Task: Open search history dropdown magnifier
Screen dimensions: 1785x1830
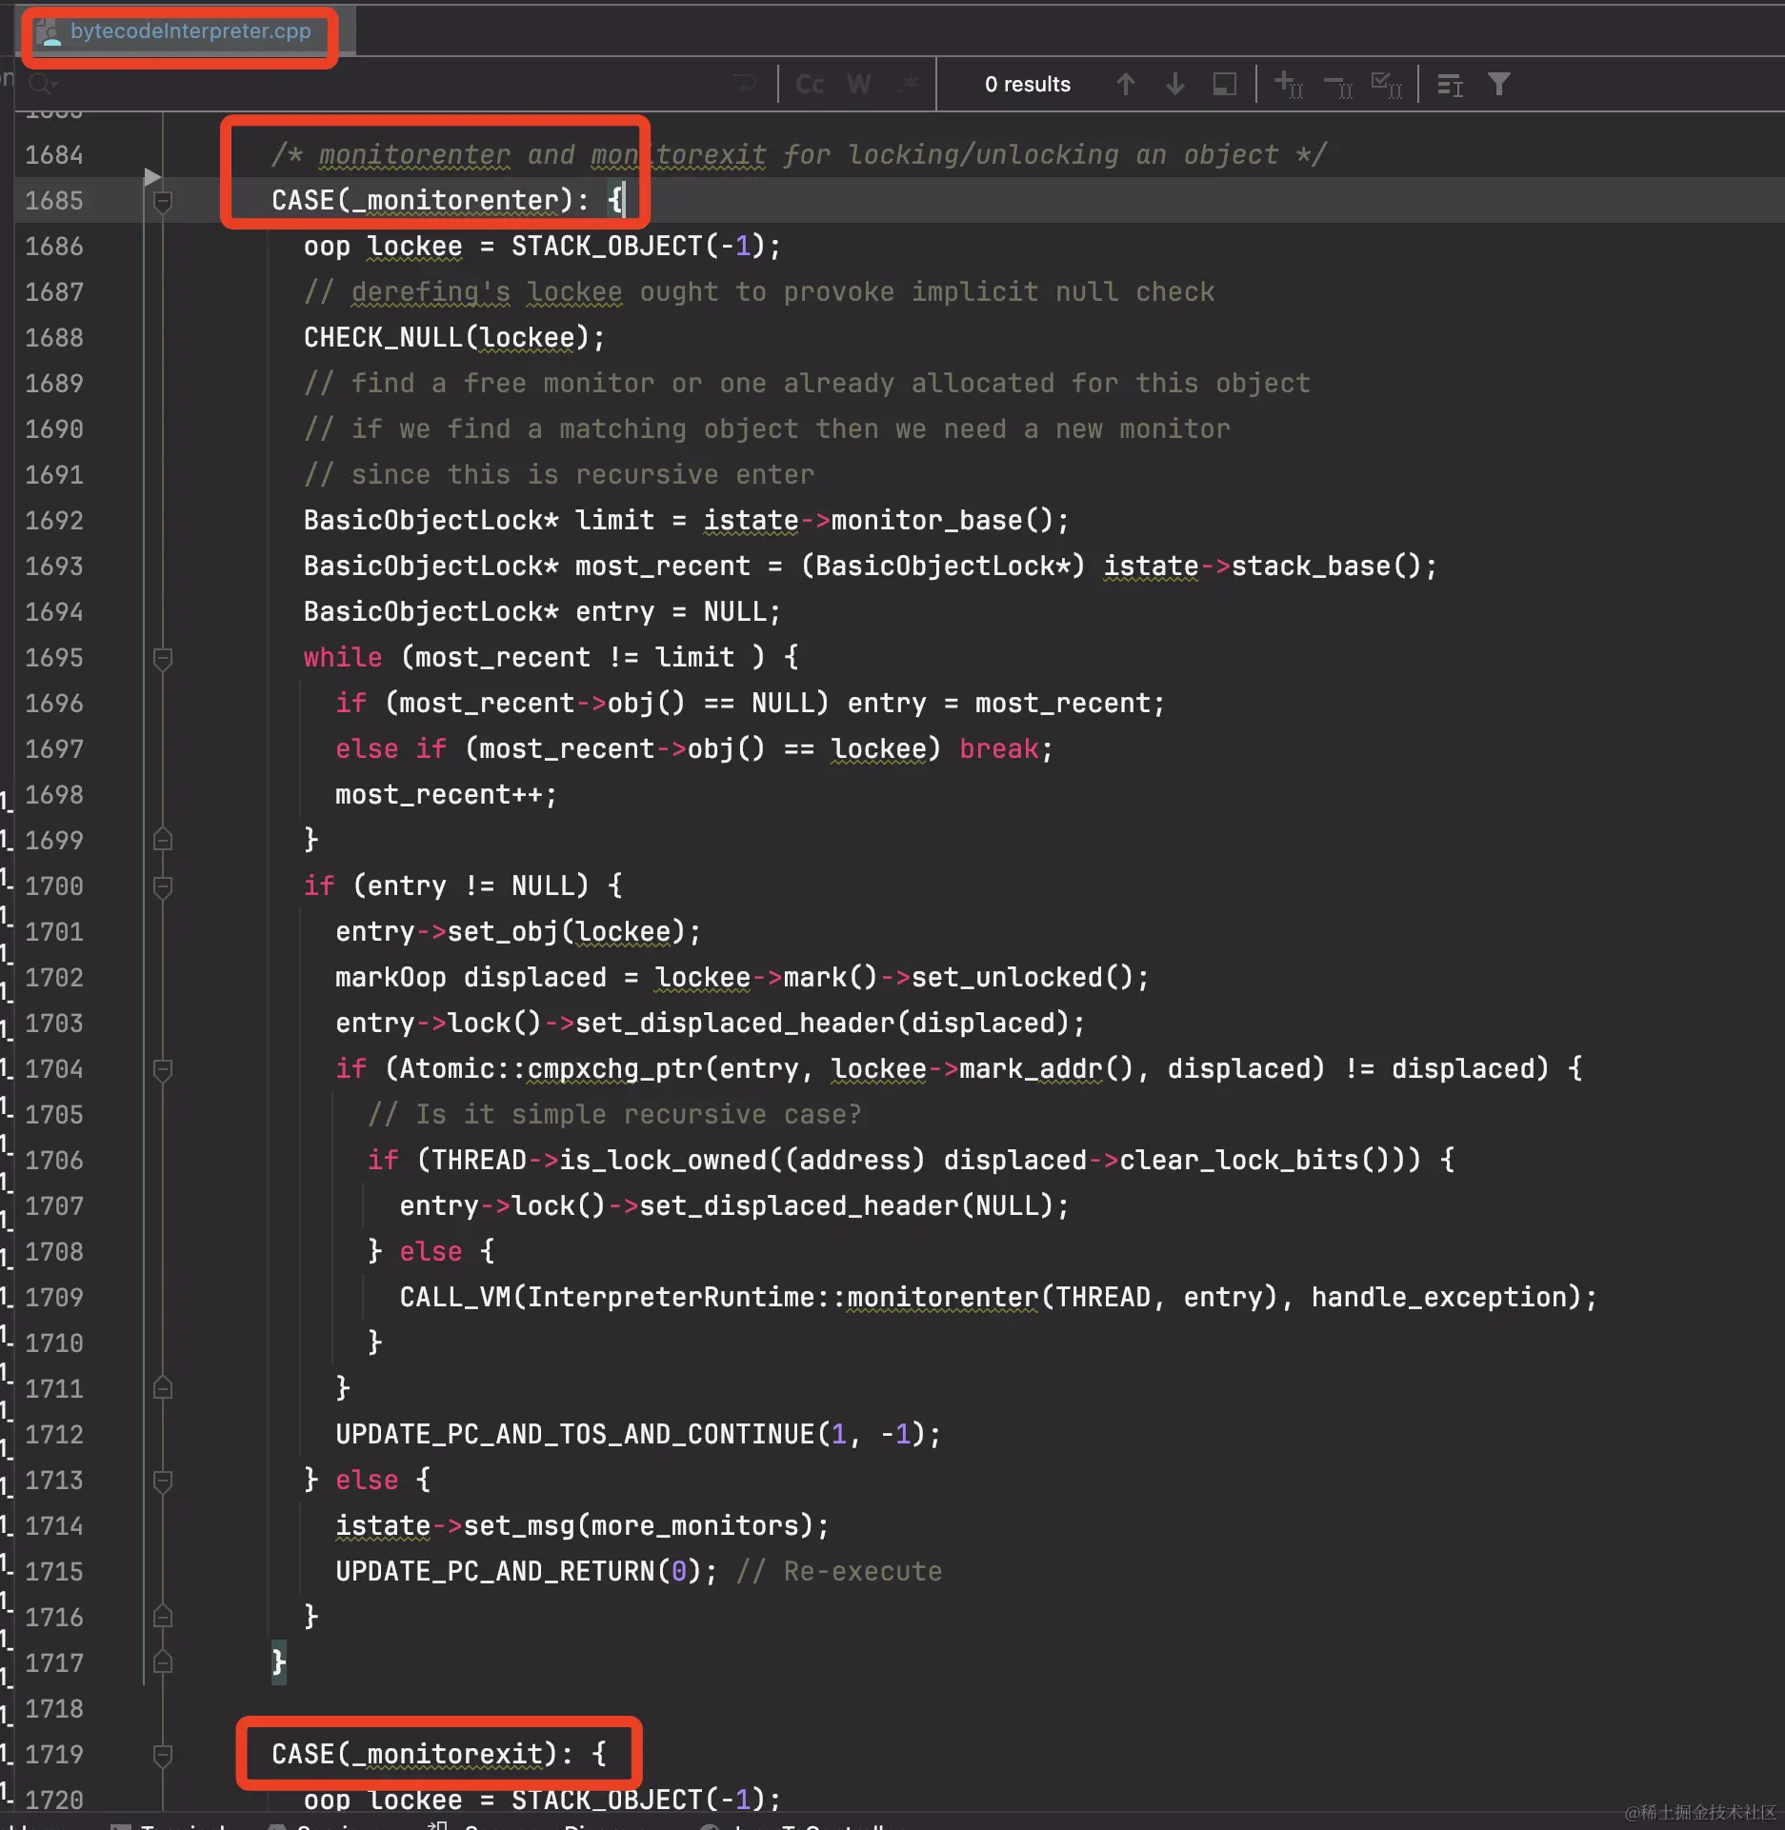Action: pyautogui.click(x=43, y=85)
